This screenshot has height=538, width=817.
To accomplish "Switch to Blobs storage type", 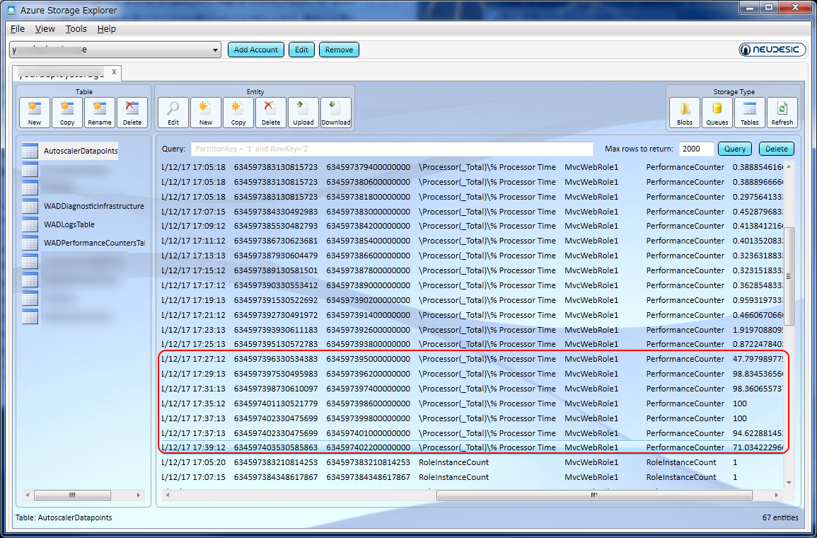I will (x=685, y=113).
